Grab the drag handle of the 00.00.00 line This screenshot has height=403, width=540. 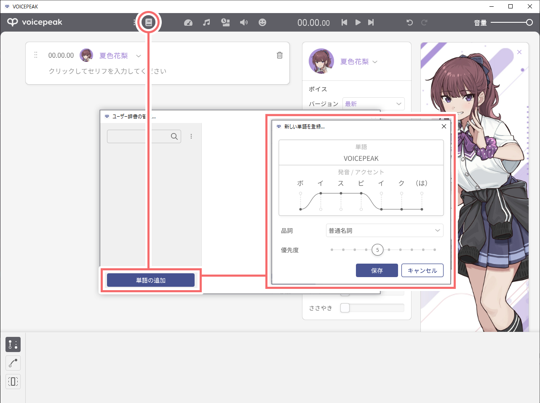[x=36, y=55]
